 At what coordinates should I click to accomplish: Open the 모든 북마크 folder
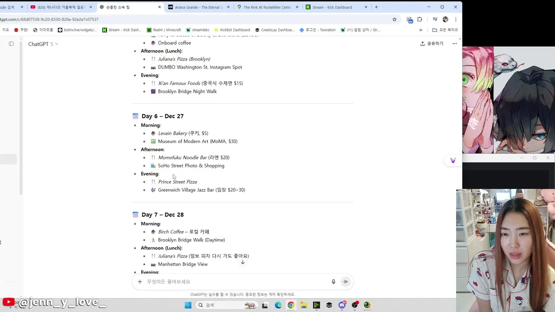445,30
